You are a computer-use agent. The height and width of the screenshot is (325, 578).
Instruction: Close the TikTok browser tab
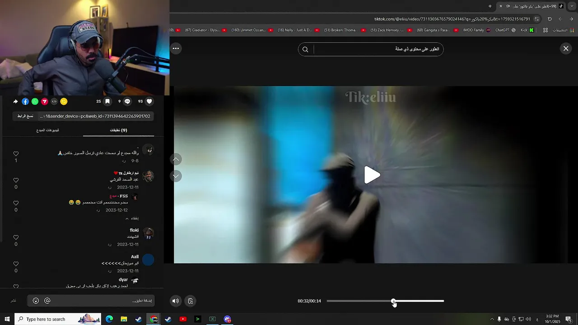[x=500, y=6]
